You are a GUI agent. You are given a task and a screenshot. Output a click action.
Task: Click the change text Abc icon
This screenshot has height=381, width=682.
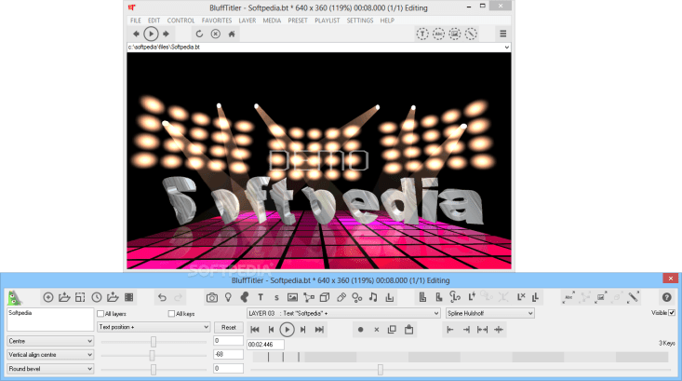(568, 297)
